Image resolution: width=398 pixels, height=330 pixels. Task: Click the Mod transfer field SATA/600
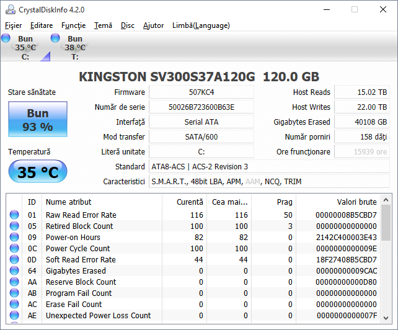201,136
